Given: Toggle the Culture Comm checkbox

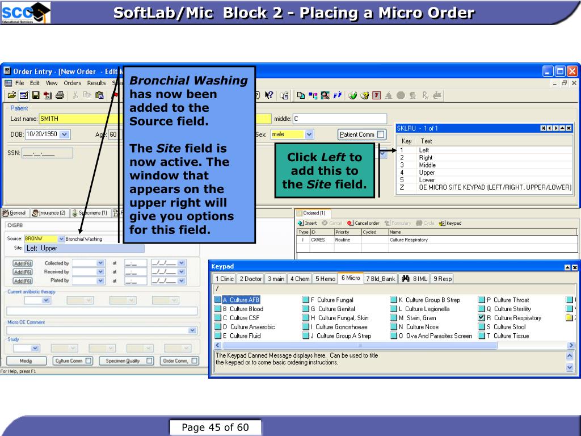Looking at the screenshot, I should coord(89,360).
